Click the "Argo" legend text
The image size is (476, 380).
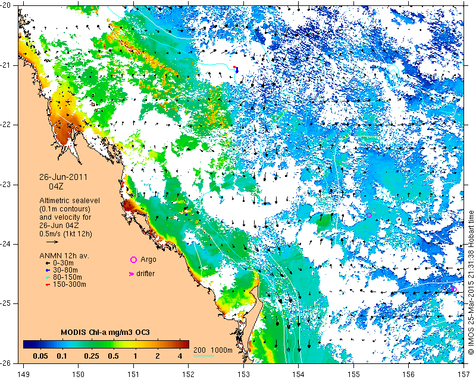148,259
